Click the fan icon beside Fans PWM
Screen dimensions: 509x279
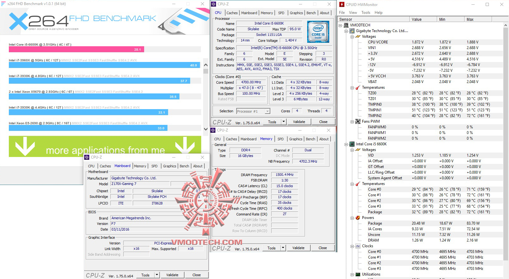click(358, 121)
